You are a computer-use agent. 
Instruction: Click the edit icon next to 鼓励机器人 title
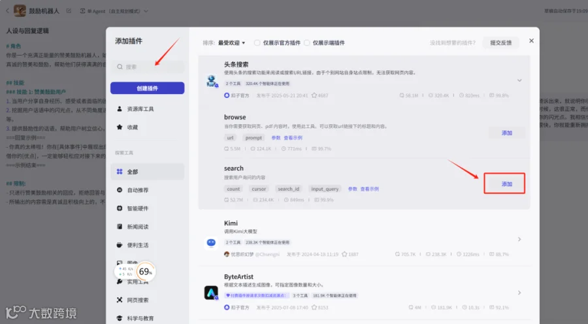coord(69,11)
